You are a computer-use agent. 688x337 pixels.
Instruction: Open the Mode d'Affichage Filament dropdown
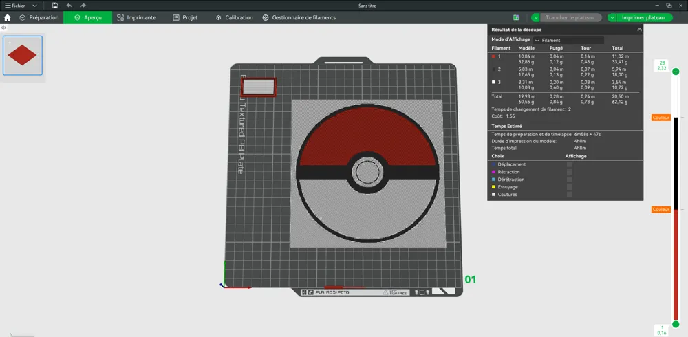click(569, 40)
